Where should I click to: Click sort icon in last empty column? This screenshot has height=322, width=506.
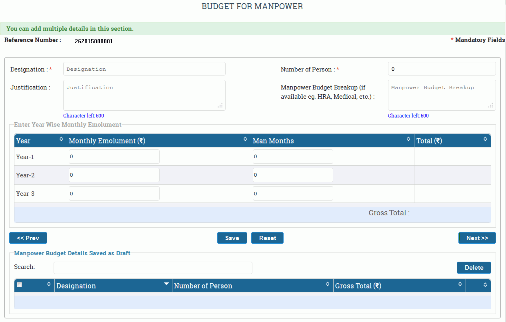coord(485,284)
